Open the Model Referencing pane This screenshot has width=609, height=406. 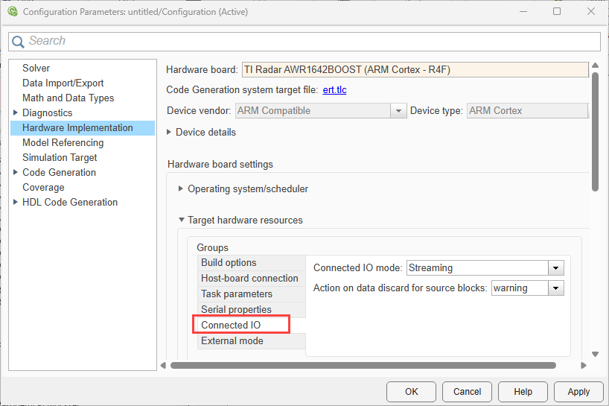tap(63, 142)
